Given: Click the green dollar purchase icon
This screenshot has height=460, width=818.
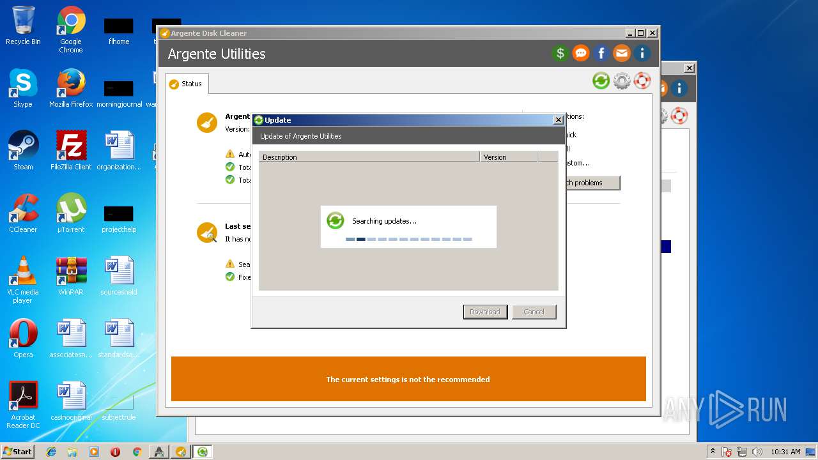Looking at the screenshot, I should coord(560,53).
